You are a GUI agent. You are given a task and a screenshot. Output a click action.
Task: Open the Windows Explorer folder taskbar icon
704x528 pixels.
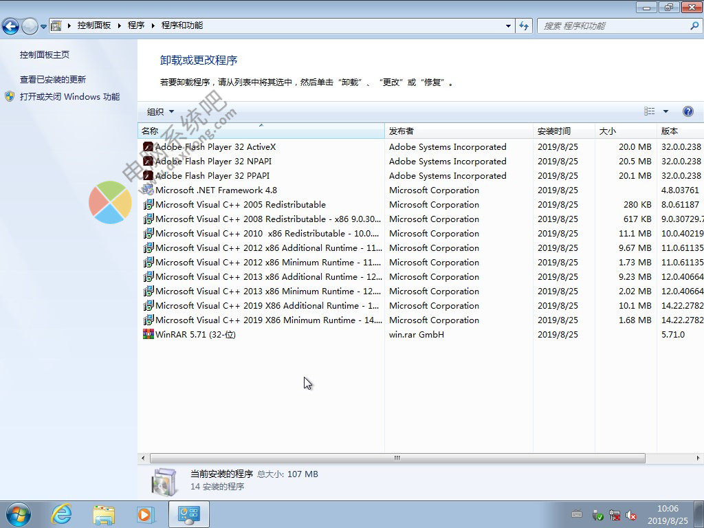tap(104, 514)
